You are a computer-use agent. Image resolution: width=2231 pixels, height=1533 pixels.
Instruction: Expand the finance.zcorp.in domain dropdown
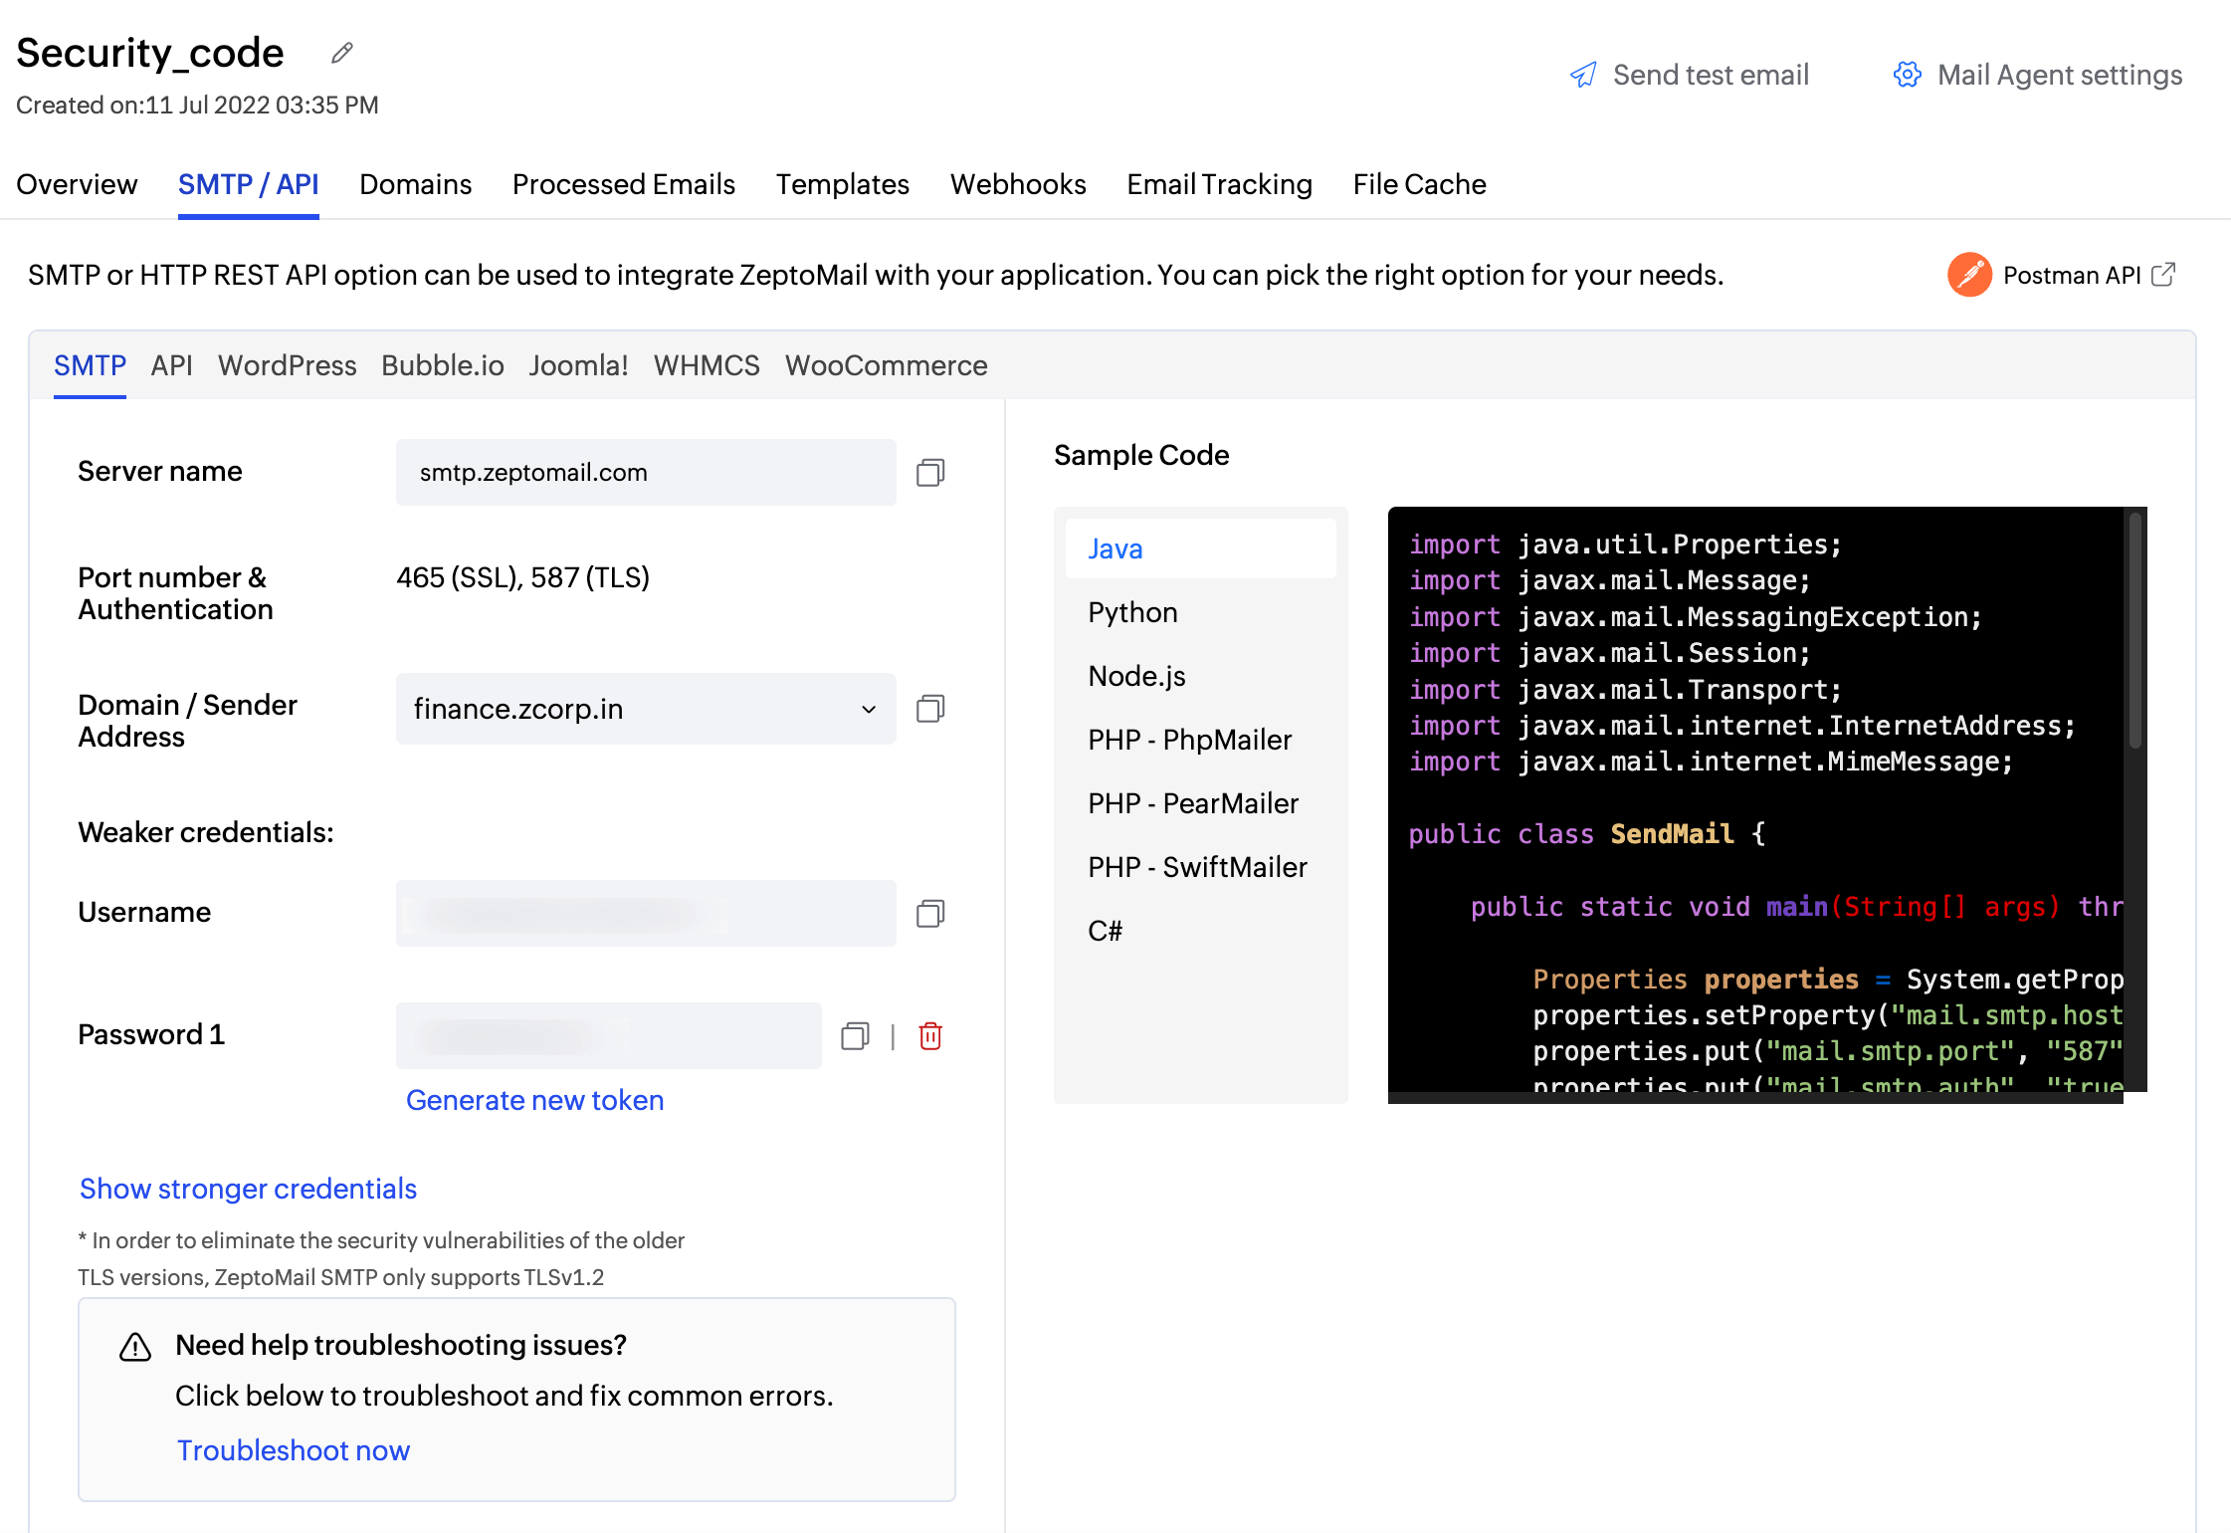pyautogui.click(x=868, y=709)
